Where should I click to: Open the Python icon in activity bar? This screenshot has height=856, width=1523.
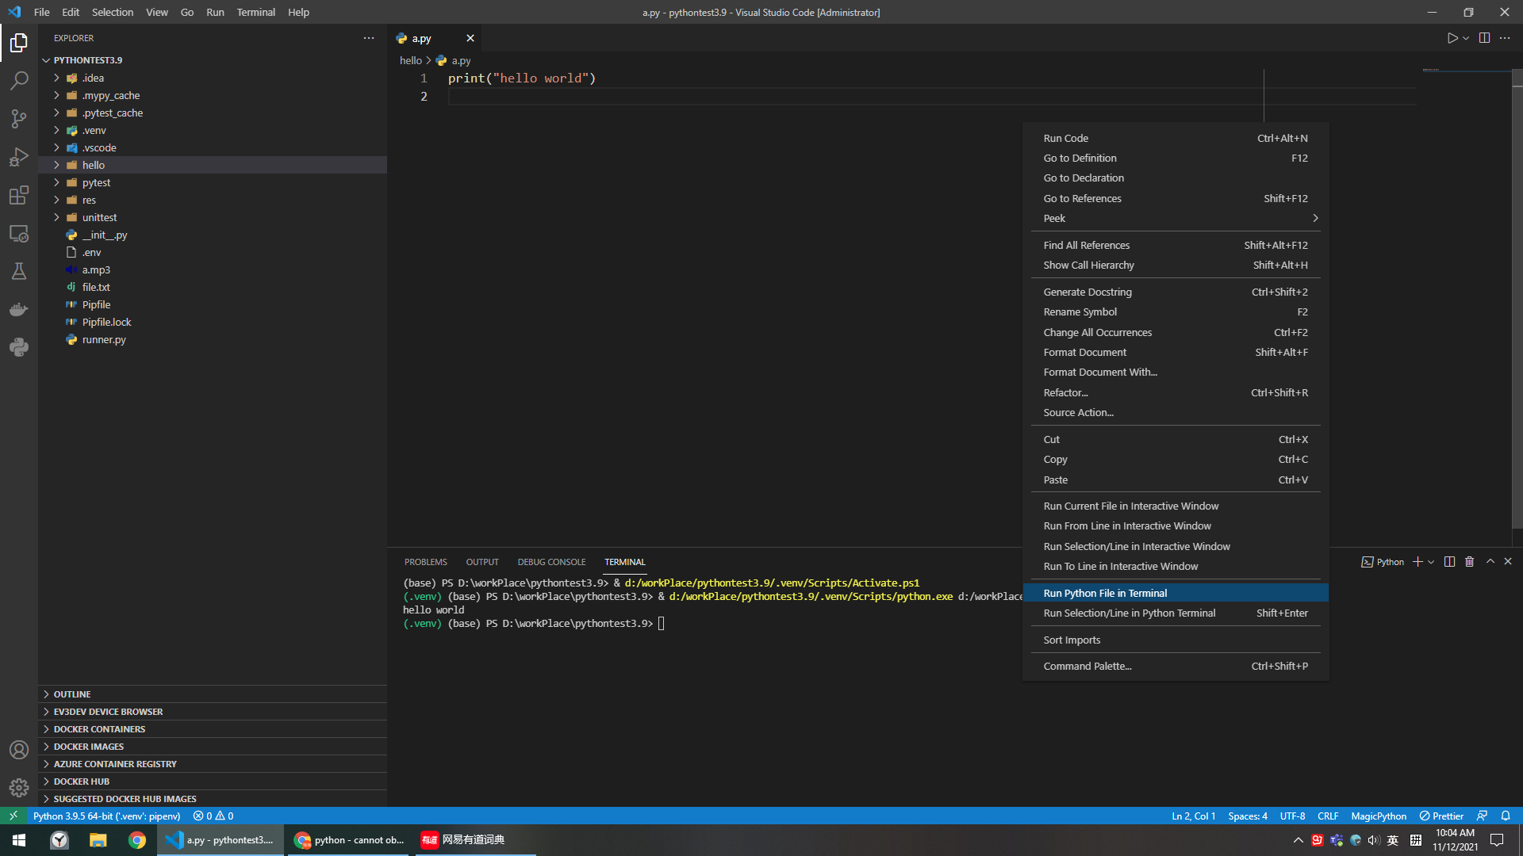(19, 347)
